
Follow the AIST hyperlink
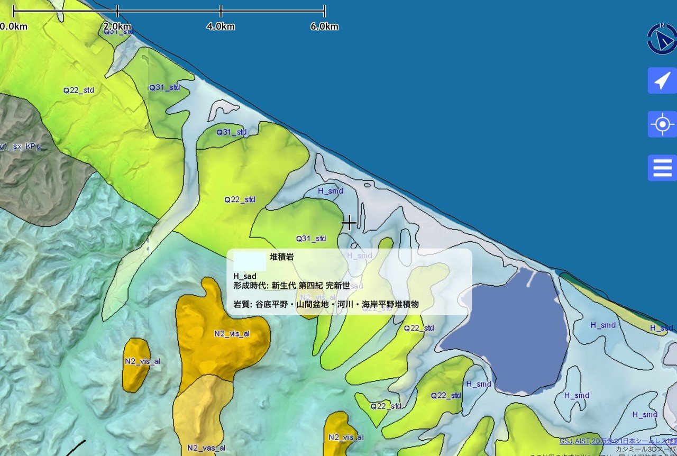[582, 440]
